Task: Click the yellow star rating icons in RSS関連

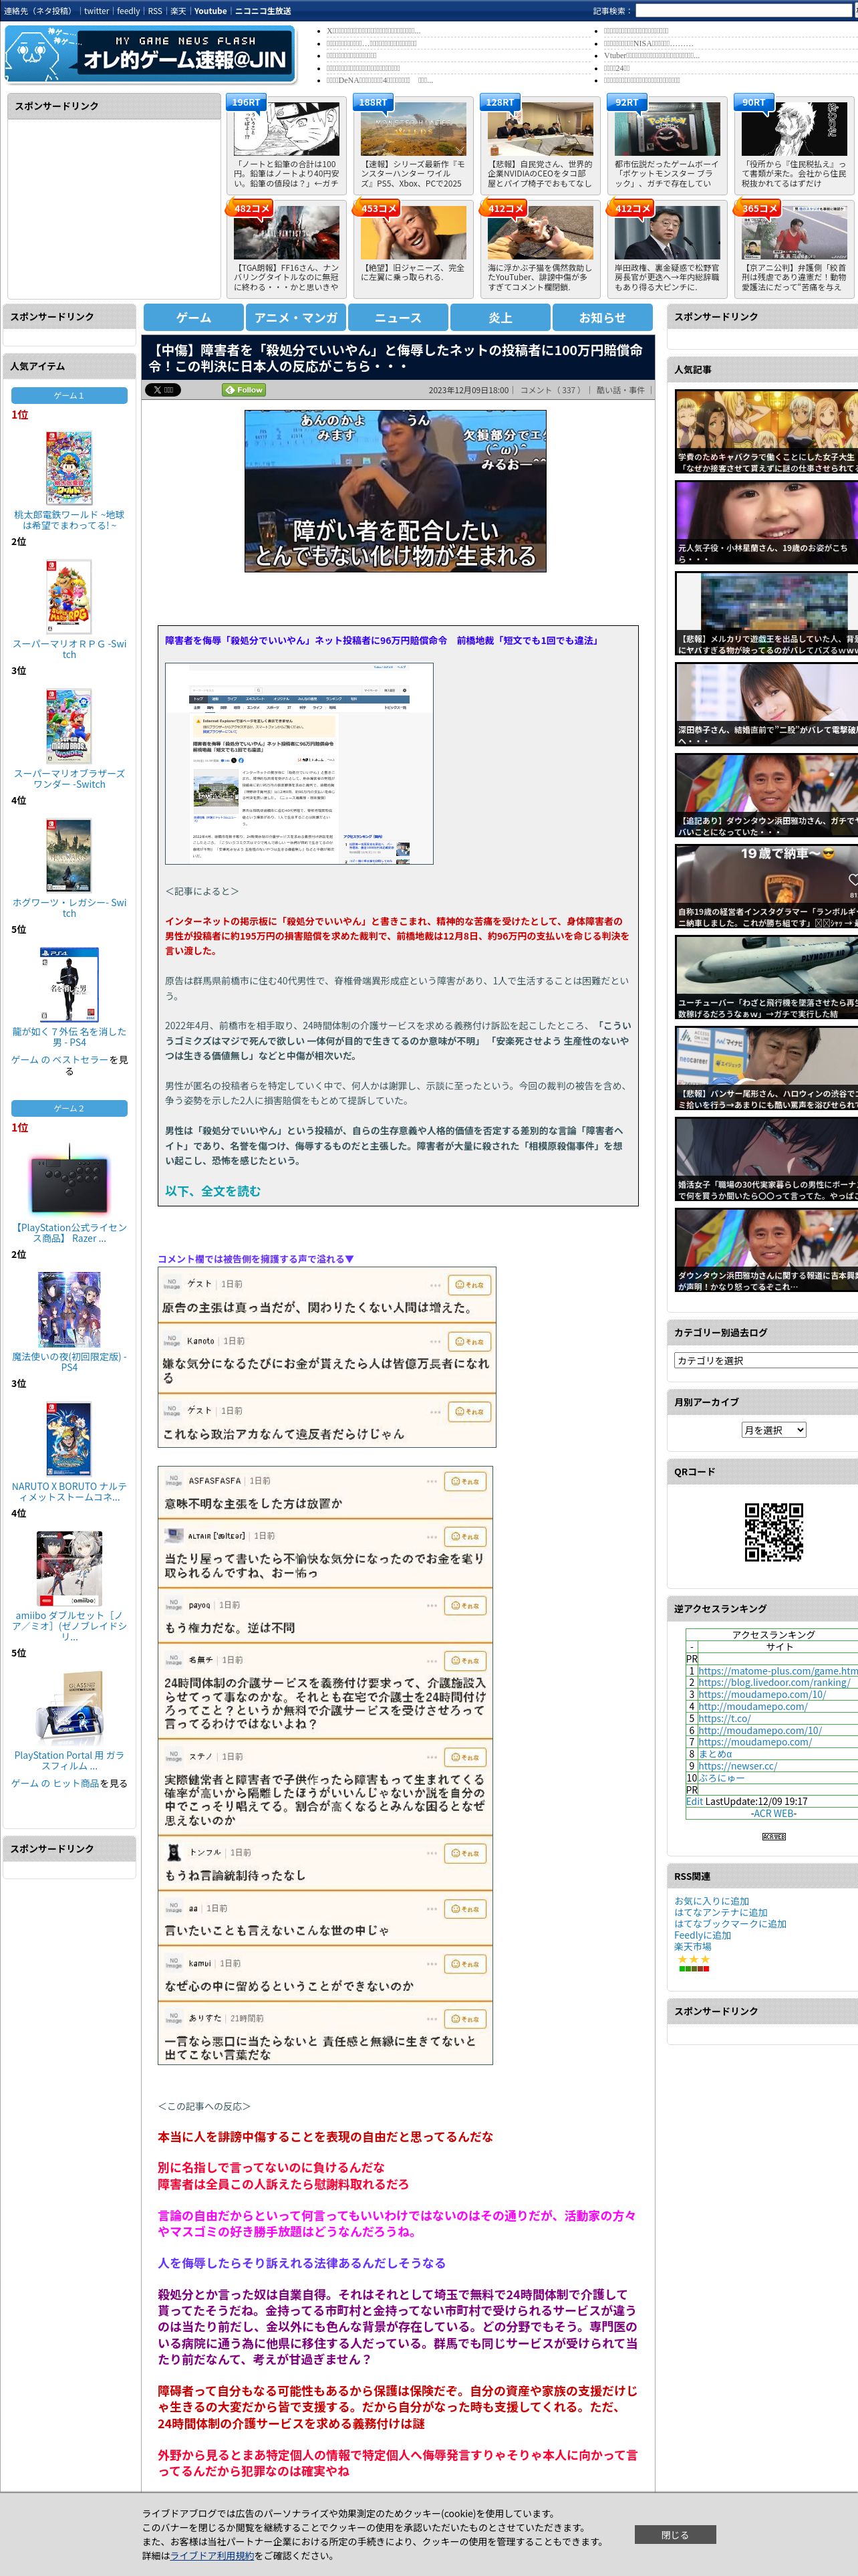Action: (694, 1959)
